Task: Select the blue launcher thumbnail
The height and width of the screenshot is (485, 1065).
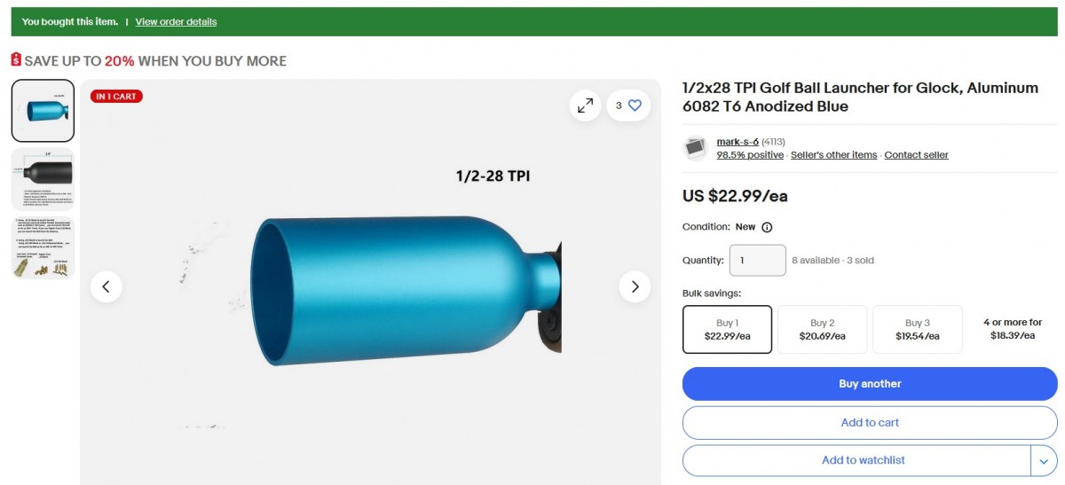Action: 43,111
